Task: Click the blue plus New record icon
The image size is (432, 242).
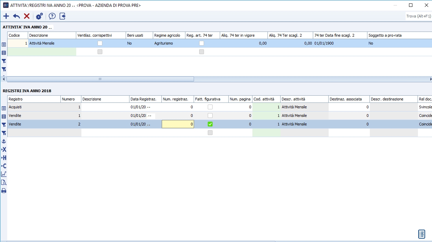Action: 6,16
